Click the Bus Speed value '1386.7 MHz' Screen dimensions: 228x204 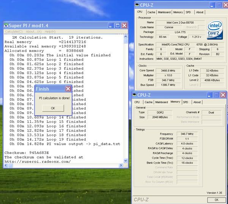(168, 85)
